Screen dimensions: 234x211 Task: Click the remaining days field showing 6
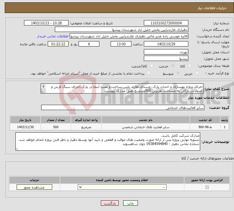(x=89, y=44)
